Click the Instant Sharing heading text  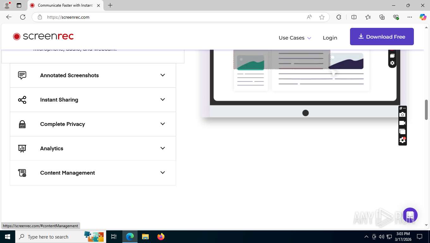tap(59, 100)
